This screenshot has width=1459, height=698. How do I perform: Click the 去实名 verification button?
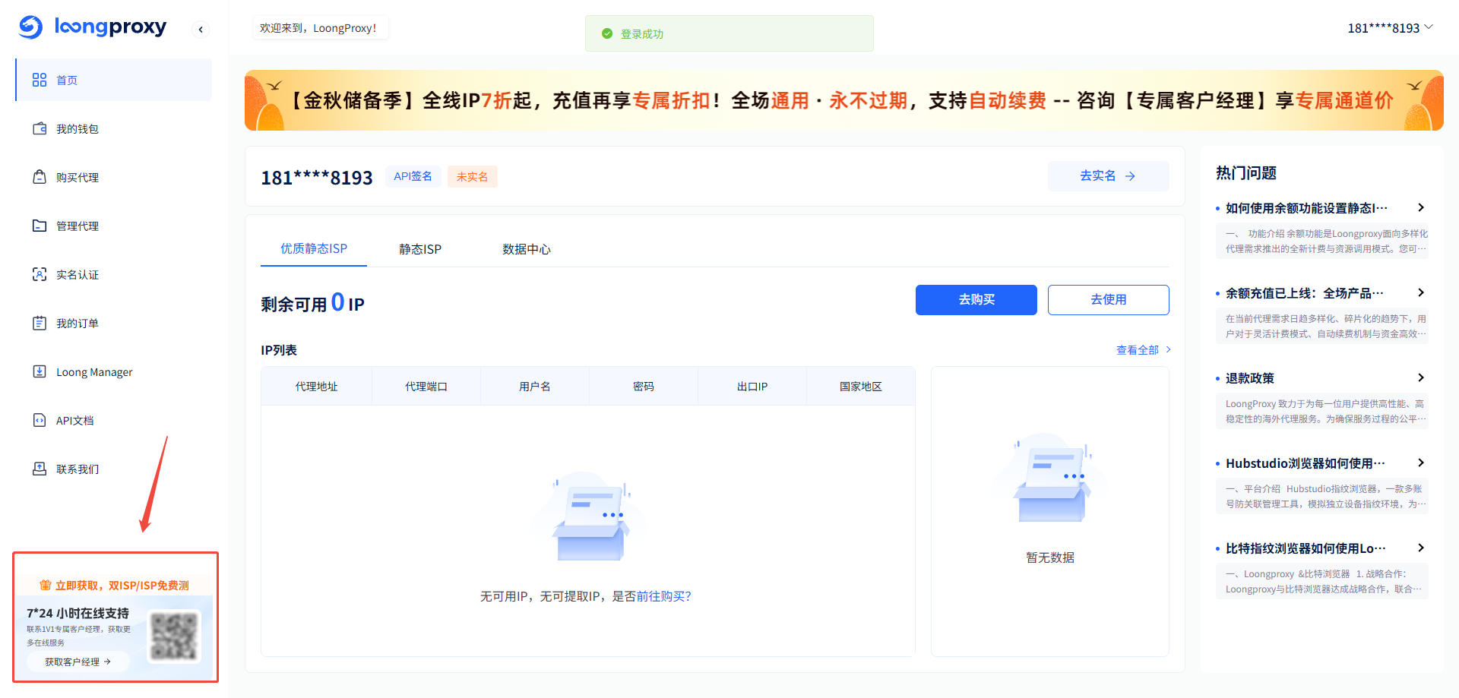click(1108, 175)
